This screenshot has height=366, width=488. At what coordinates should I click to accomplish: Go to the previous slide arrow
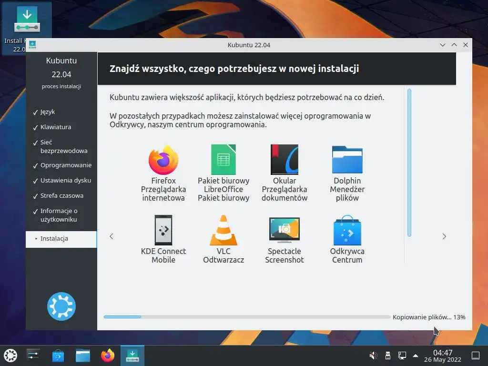pyautogui.click(x=112, y=236)
